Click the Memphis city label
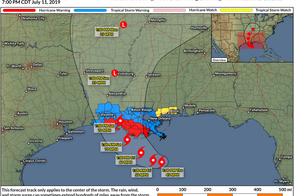 tap(158, 20)
